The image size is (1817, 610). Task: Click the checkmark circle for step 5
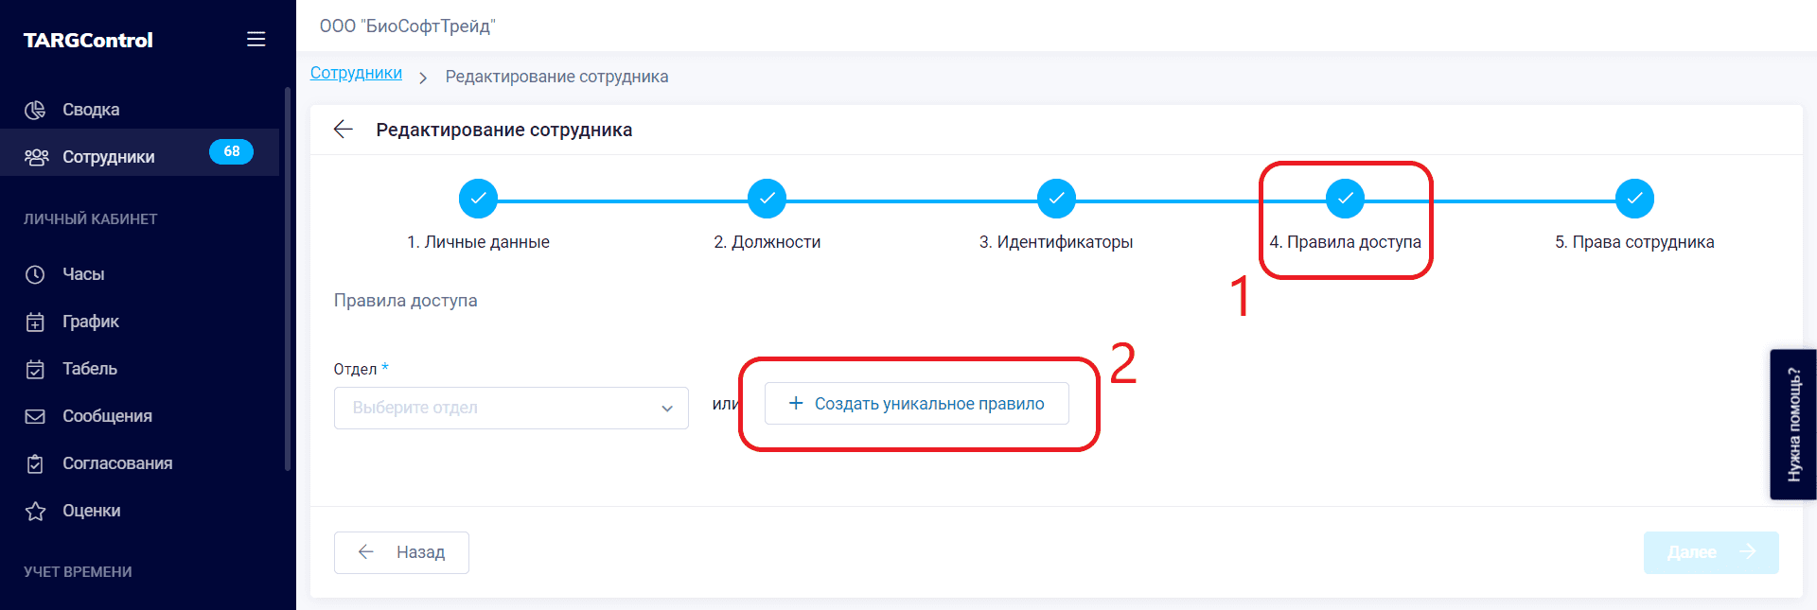point(1633,199)
